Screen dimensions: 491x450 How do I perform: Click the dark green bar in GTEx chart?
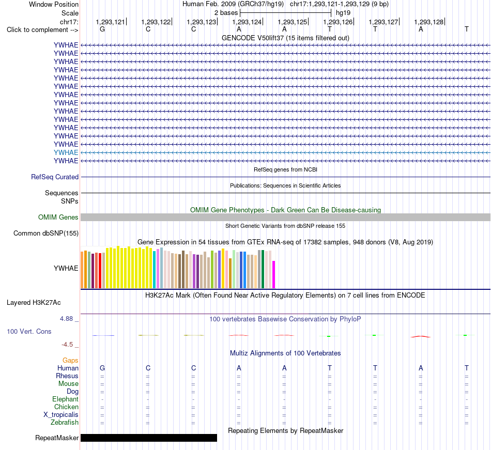point(263,269)
